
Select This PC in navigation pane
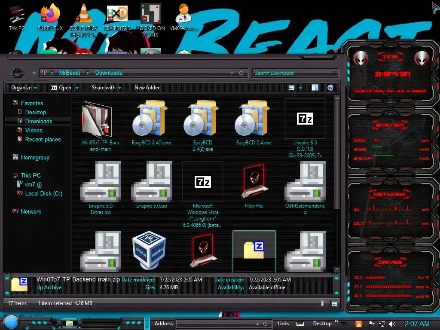pyautogui.click(x=31, y=175)
